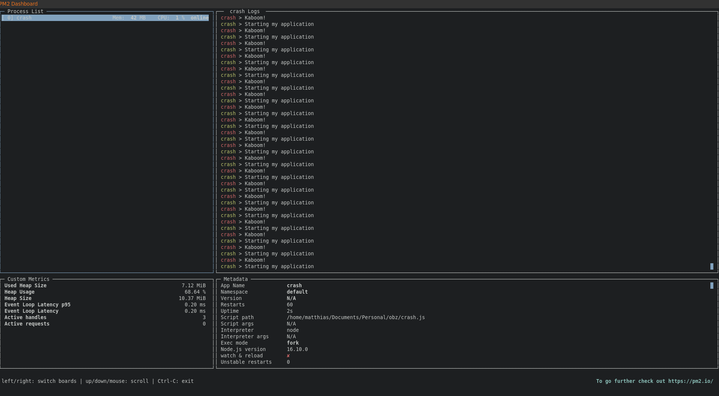
Task: Click the 68.64 % heap usage value
Action: click(195, 292)
